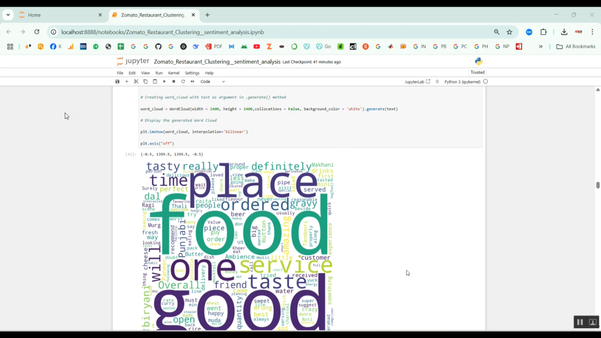Click the scroll-up arrow on the scrollbar
Screen dimensions: 601x338
click(x=598, y=90)
